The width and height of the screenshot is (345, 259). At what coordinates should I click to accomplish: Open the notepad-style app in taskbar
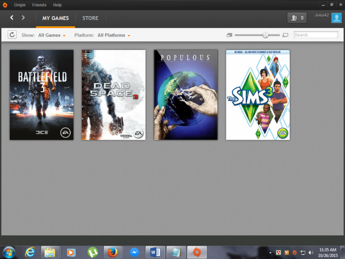click(176, 253)
